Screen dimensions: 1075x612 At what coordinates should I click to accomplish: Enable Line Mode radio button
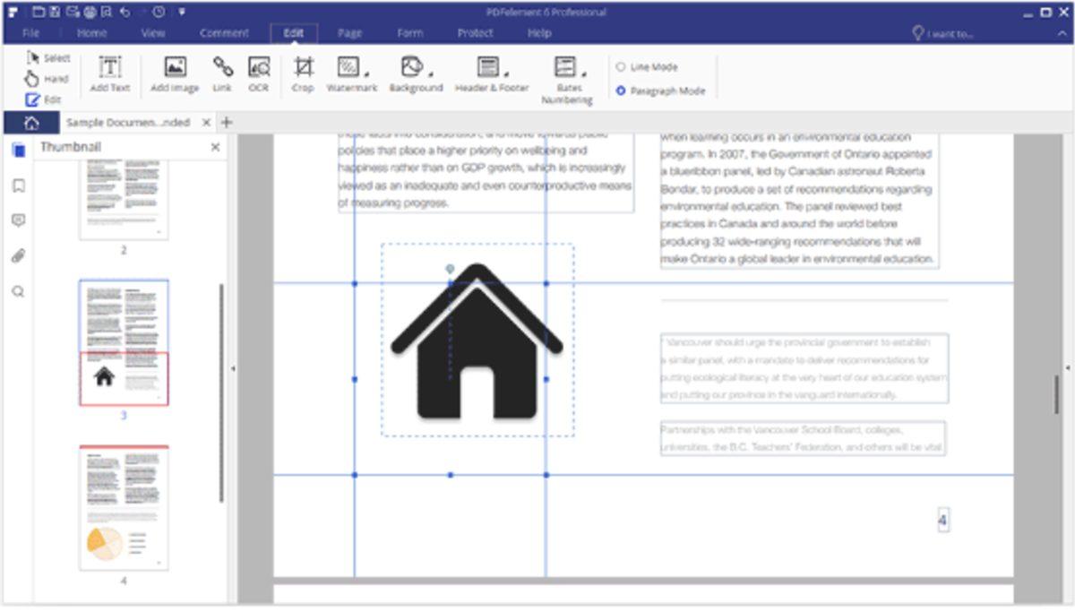tap(621, 67)
